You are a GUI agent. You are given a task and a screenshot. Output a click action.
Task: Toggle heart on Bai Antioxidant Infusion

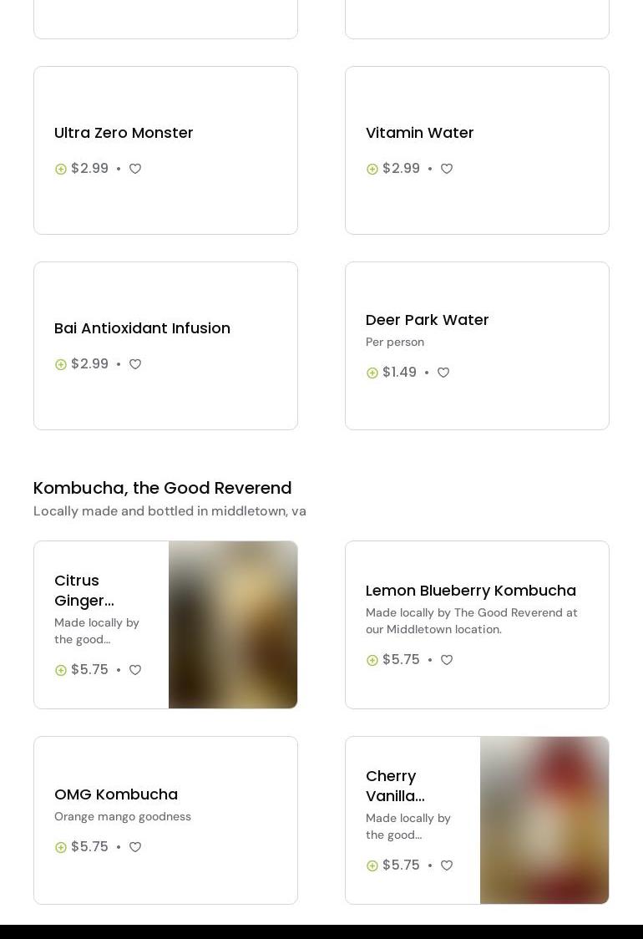click(x=135, y=364)
